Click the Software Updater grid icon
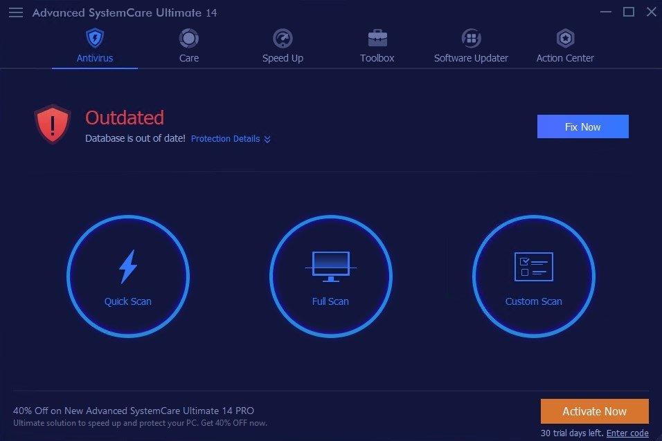The image size is (662, 441). (471, 39)
